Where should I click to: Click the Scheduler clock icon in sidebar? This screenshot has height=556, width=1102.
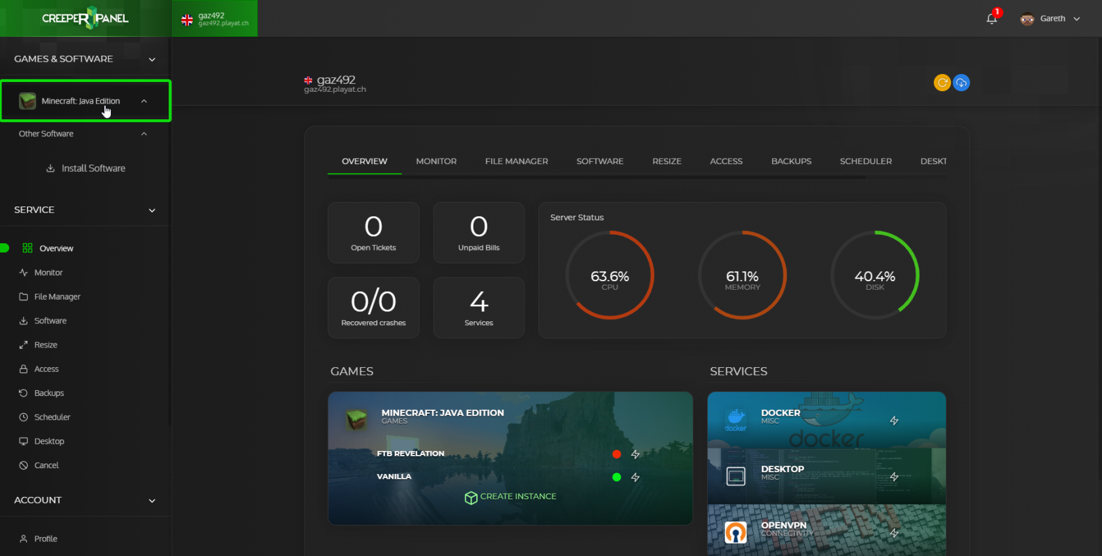24,417
